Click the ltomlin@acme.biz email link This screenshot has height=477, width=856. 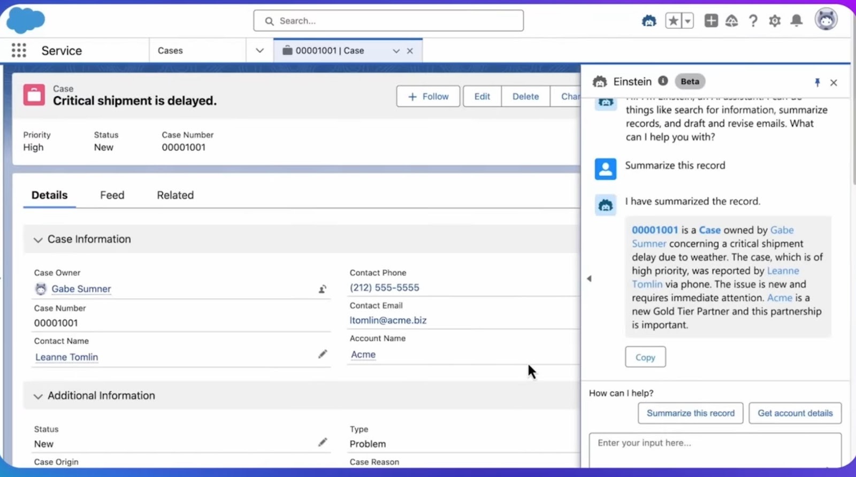click(388, 320)
